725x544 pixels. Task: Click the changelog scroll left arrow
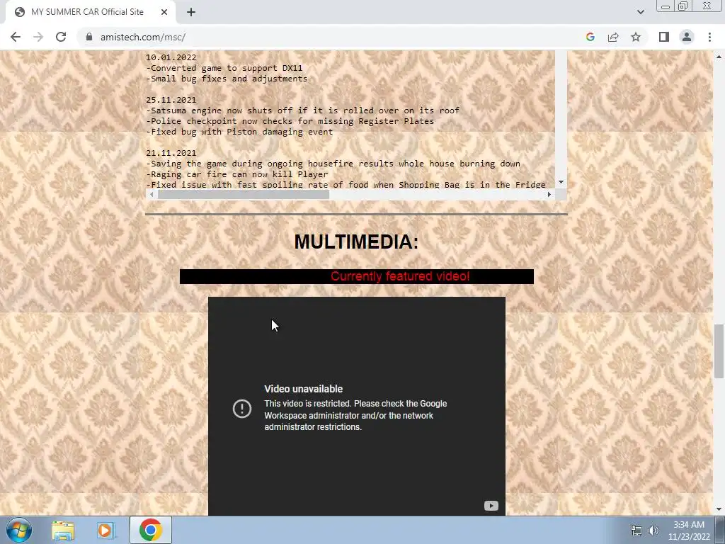tap(152, 195)
